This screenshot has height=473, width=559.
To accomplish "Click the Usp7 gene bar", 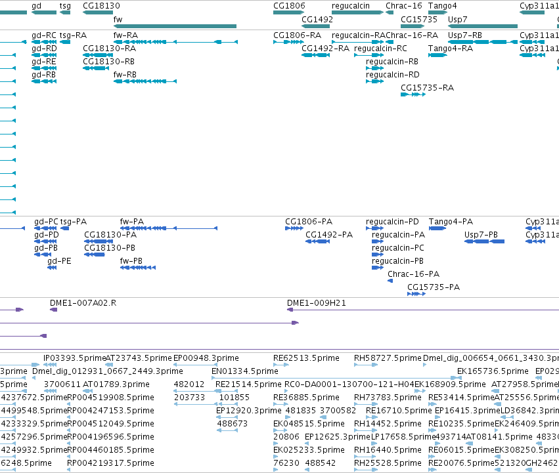I will pos(483,26).
